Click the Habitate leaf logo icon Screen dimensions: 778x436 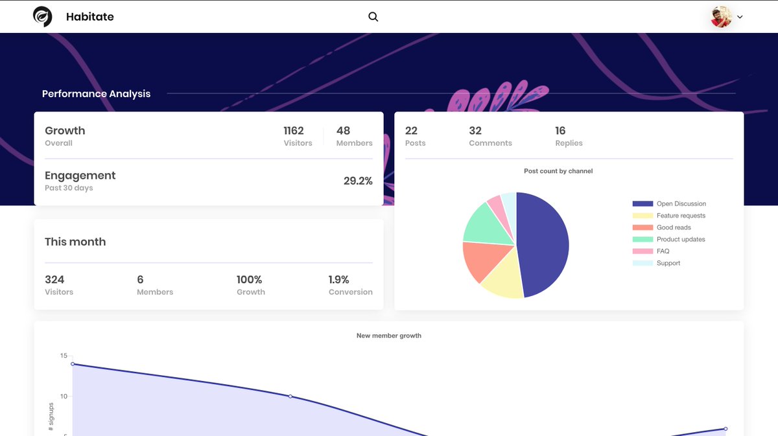[43, 17]
